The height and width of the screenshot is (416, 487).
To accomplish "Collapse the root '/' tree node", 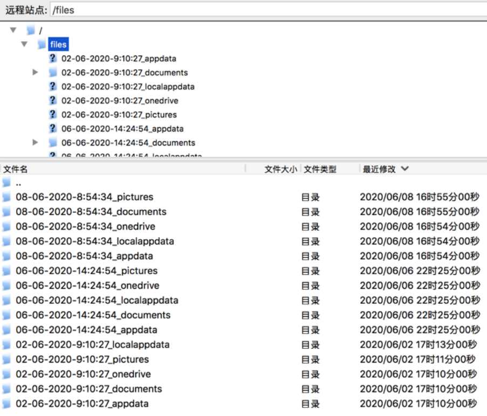I will coord(13,30).
